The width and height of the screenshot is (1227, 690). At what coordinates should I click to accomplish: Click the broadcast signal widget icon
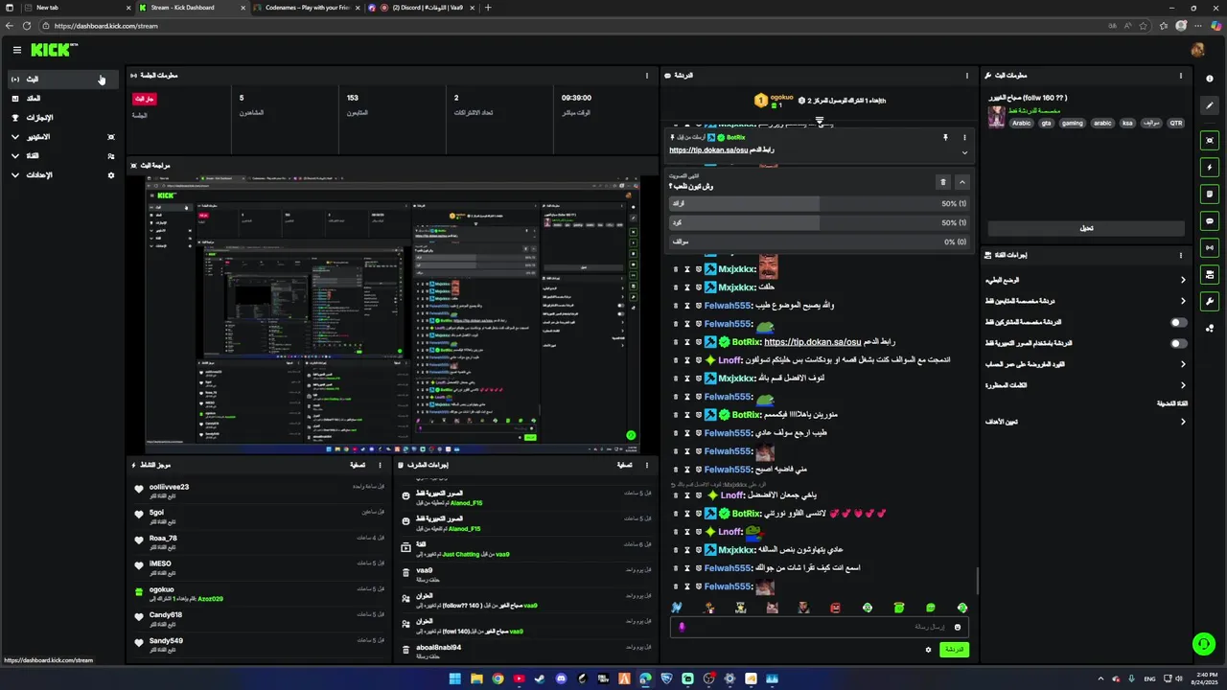[x=1210, y=247]
